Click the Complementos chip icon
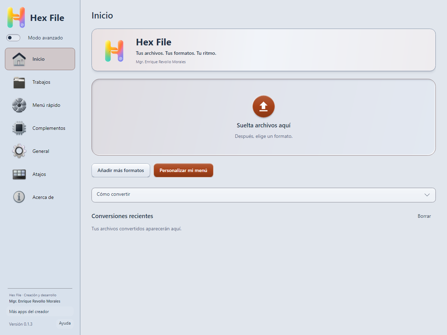Screen dimensions: 447x335 tap(19, 128)
